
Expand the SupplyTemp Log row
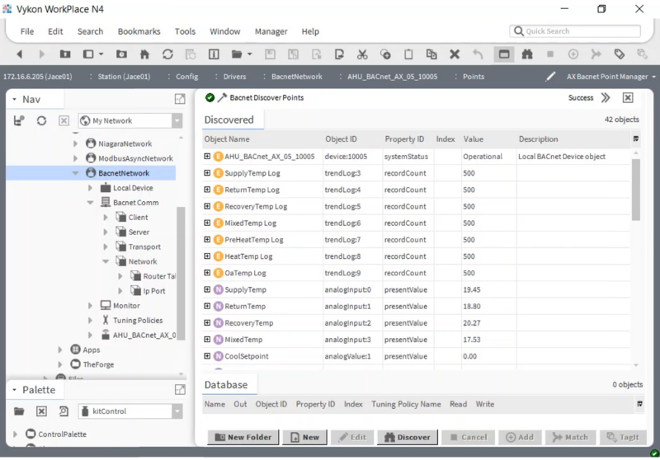click(x=207, y=173)
